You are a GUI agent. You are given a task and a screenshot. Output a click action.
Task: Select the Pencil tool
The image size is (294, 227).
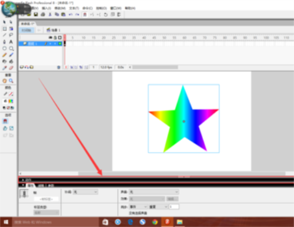pyautogui.click(x=4, y=55)
